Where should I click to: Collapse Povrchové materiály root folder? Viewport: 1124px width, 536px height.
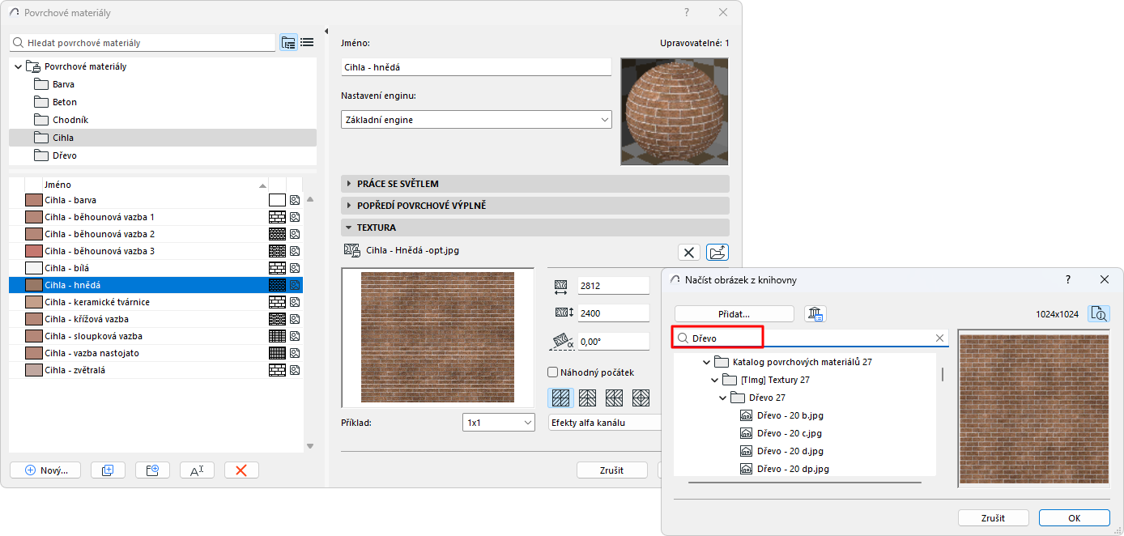click(x=18, y=66)
